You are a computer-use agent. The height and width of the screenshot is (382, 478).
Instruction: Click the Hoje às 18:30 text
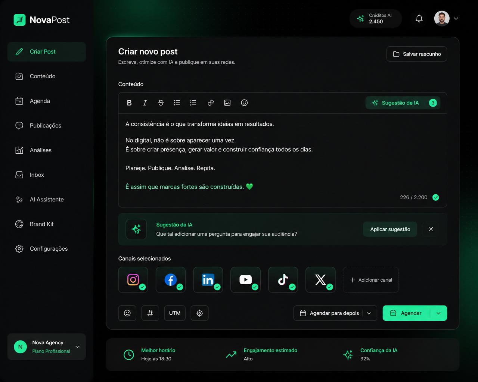(156, 359)
